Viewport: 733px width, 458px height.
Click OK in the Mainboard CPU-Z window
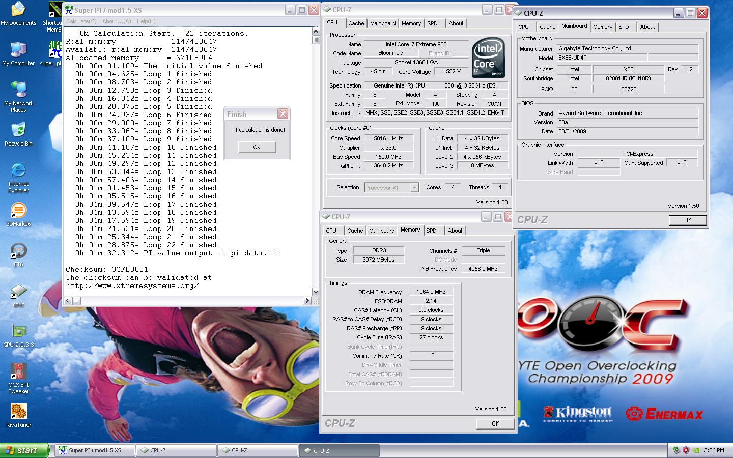point(688,220)
